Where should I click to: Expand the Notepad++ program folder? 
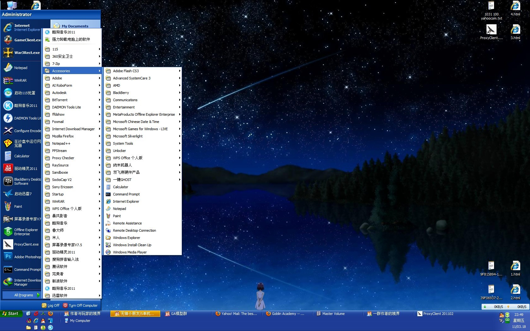(x=72, y=143)
